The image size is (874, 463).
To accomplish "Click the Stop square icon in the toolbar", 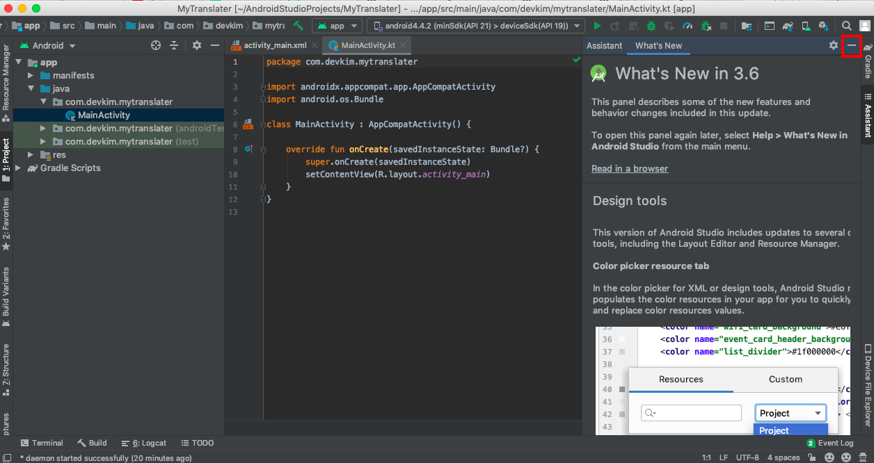I will coord(724,26).
